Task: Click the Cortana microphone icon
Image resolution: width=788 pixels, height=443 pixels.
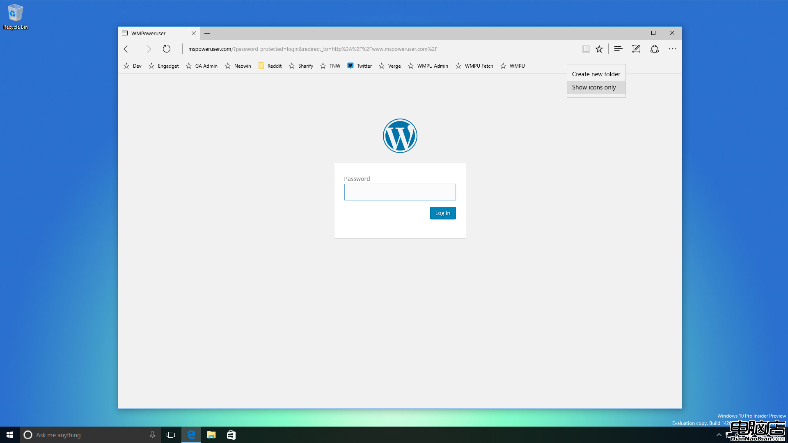Action: click(x=152, y=435)
